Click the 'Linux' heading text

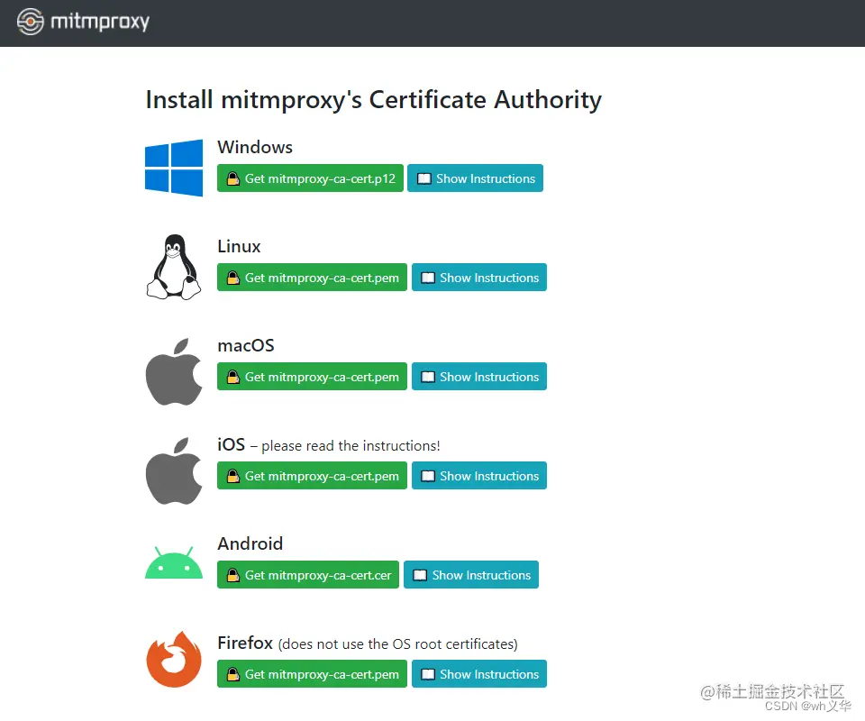click(x=239, y=247)
